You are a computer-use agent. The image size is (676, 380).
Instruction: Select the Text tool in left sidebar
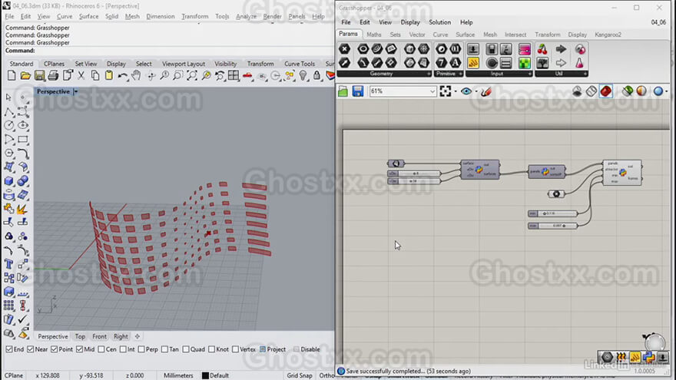9,264
